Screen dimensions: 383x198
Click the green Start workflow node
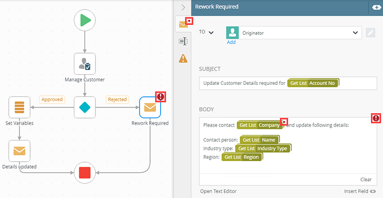coord(85,20)
